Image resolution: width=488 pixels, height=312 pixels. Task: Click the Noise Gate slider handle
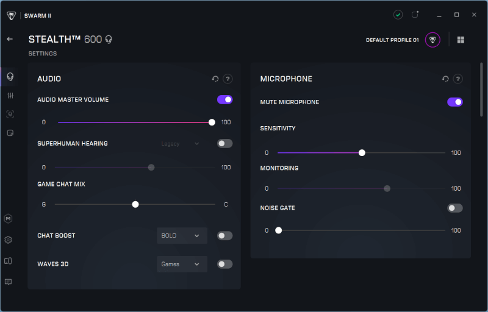pos(279,230)
